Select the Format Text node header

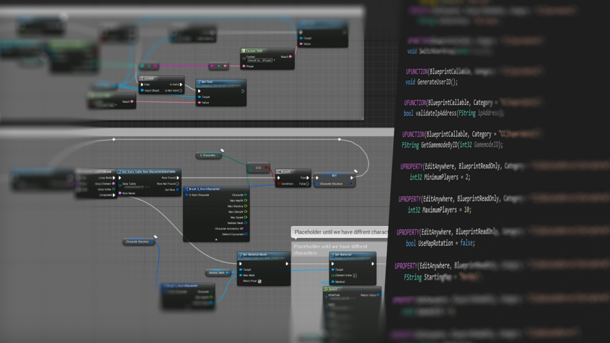coord(267,51)
